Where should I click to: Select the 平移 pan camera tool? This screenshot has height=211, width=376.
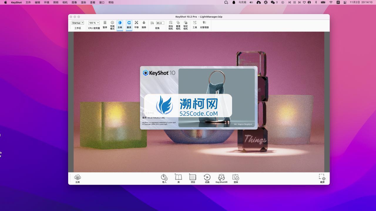(x=136, y=25)
